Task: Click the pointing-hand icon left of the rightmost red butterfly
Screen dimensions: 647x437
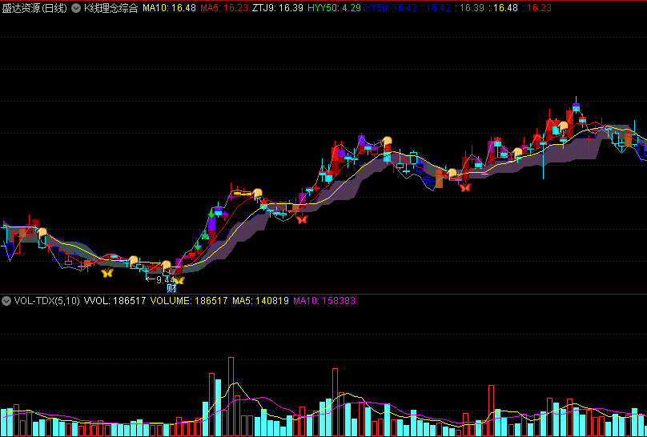Action: (x=452, y=174)
